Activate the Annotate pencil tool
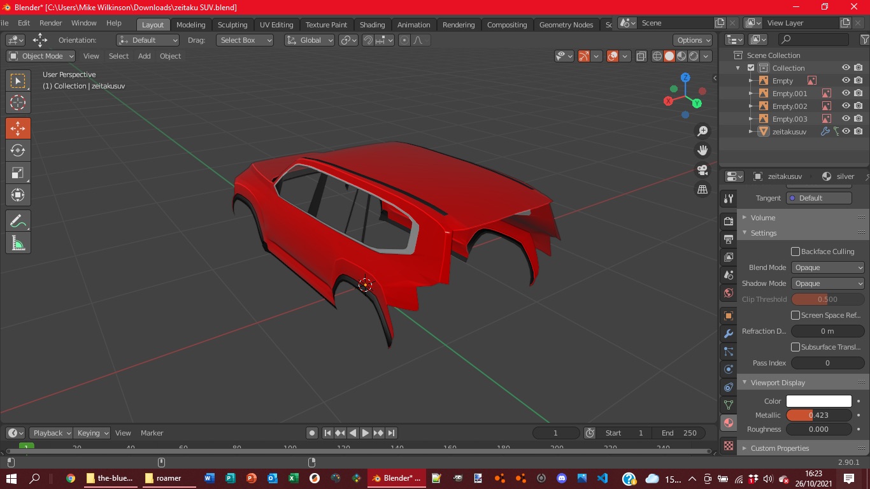The width and height of the screenshot is (870, 489). (18, 221)
